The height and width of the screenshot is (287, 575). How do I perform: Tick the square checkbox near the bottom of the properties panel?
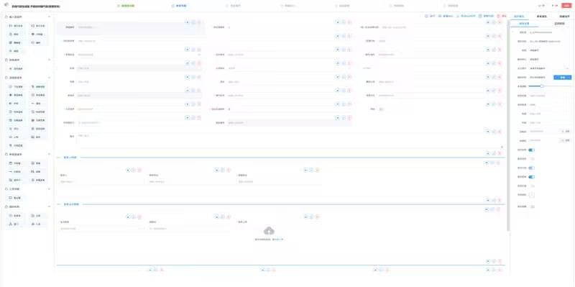click(532, 194)
